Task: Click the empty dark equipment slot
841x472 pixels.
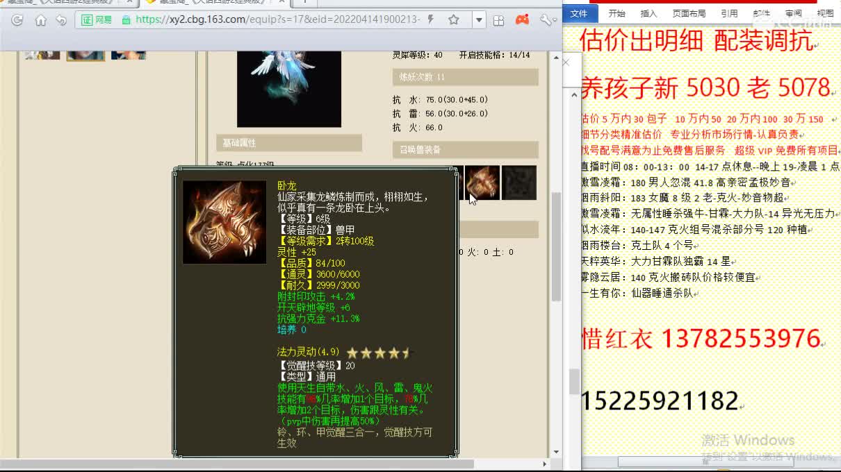Action: pyautogui.click(x=519, y=183)
